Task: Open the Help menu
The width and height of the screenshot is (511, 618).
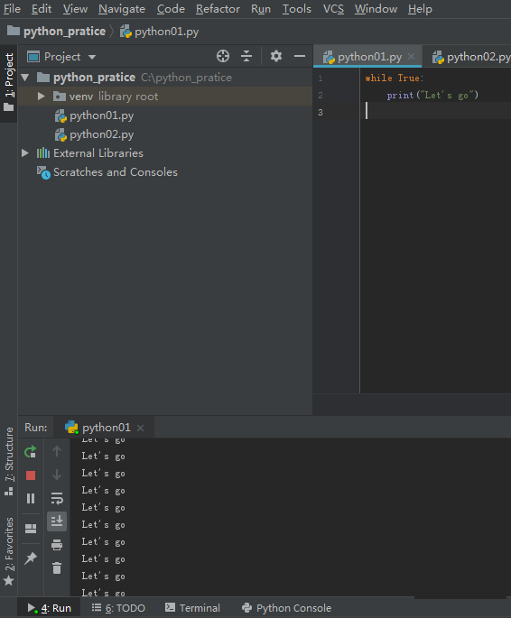Action: click(x=420, y=9)
